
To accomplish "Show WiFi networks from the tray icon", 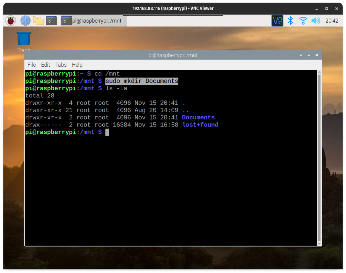I will [x=303, y=21].
